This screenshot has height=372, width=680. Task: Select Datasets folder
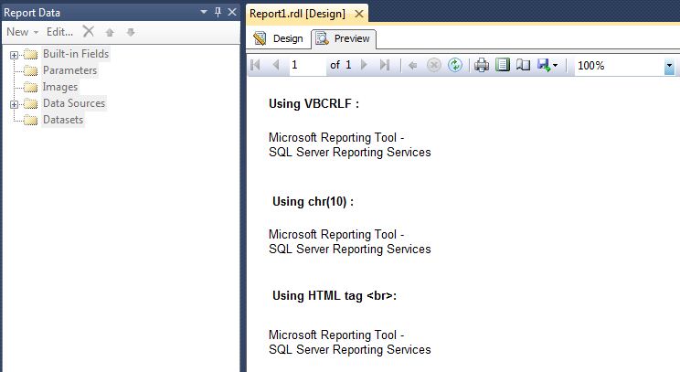coord(63,120)
